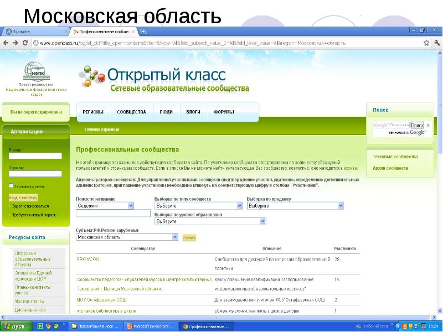The width and height of the screenshot is (443, 332).
Task: Switch to Подписка browser tab
Action: pos(35,32)
